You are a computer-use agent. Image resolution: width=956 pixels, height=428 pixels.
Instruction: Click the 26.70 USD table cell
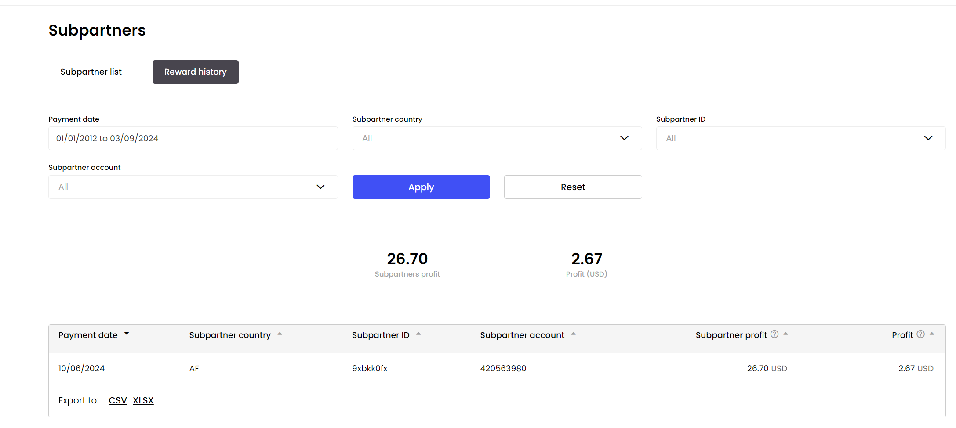(767, 369)
